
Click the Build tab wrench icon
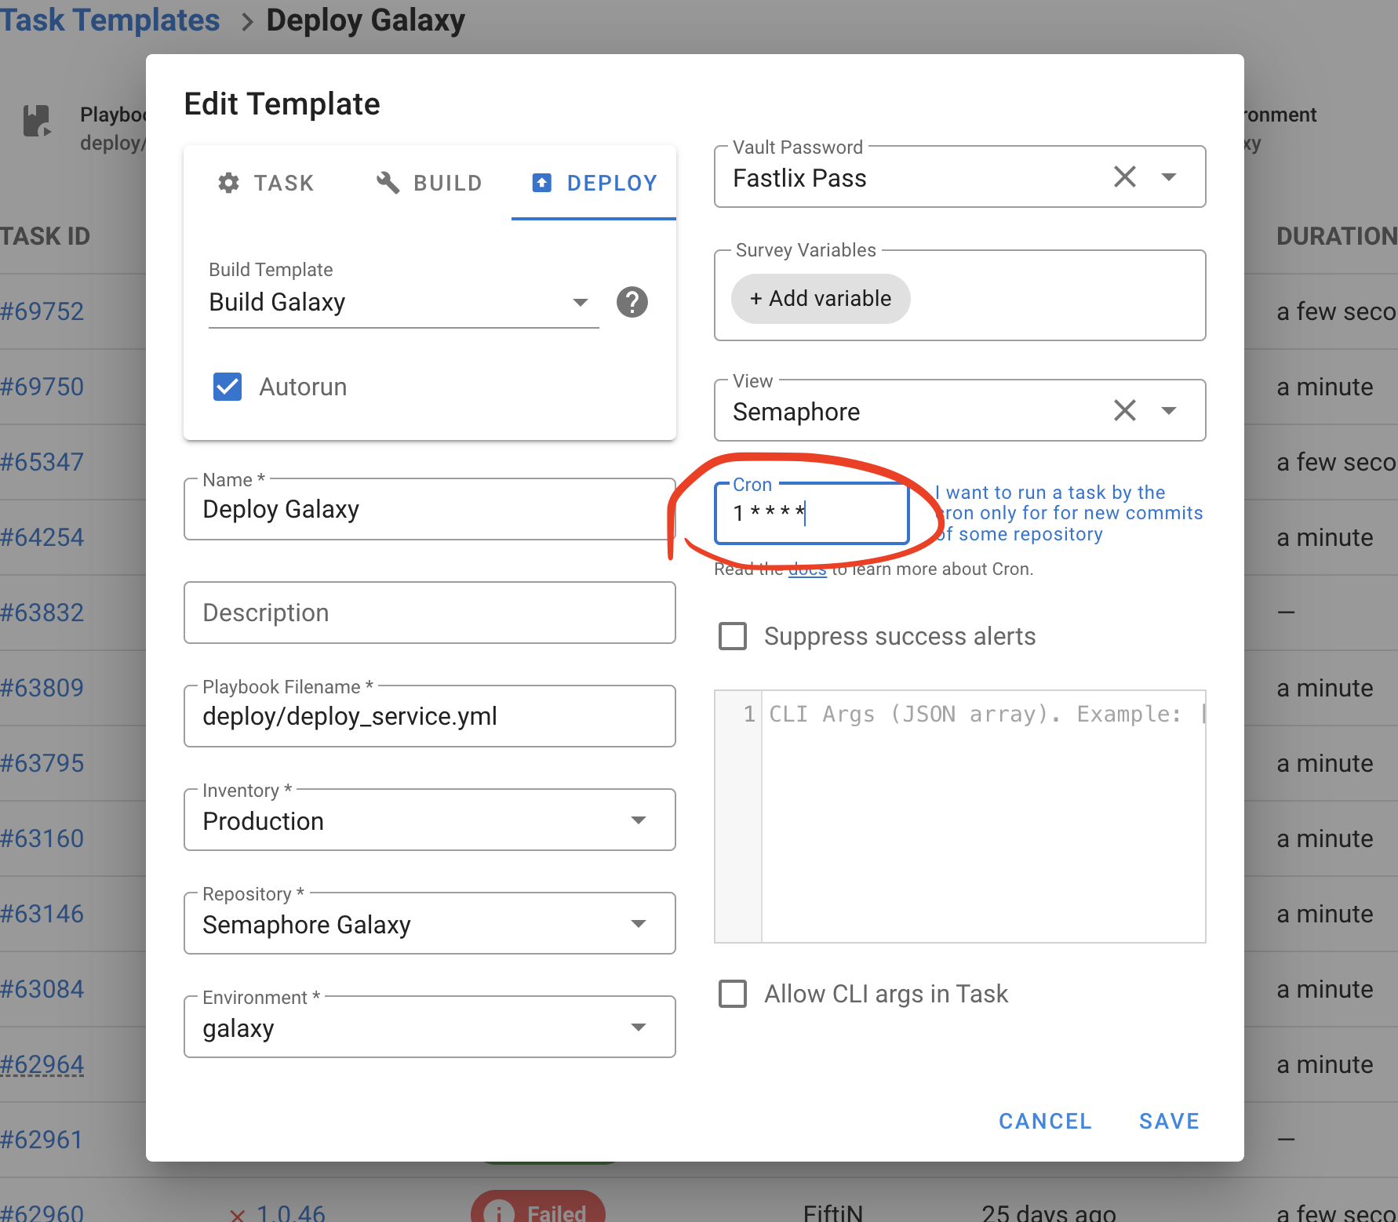click(388, 183)
